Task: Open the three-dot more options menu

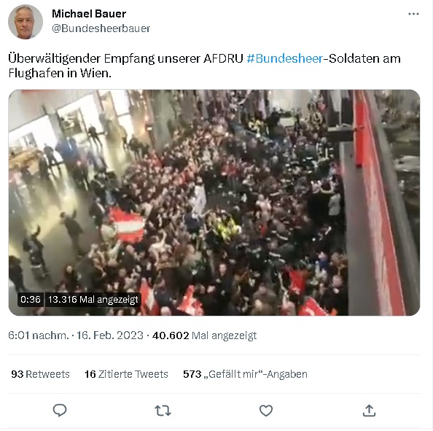Action: [413, 14]
